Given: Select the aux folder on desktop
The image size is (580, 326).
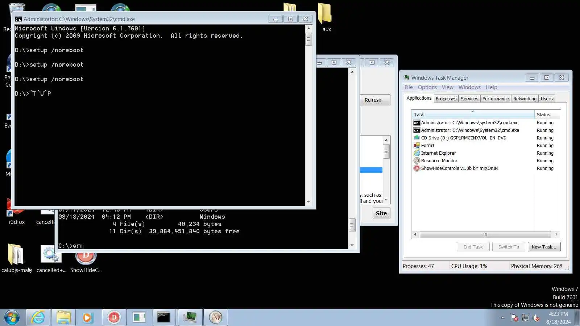Looking at the screenshot, I should 326,17.
